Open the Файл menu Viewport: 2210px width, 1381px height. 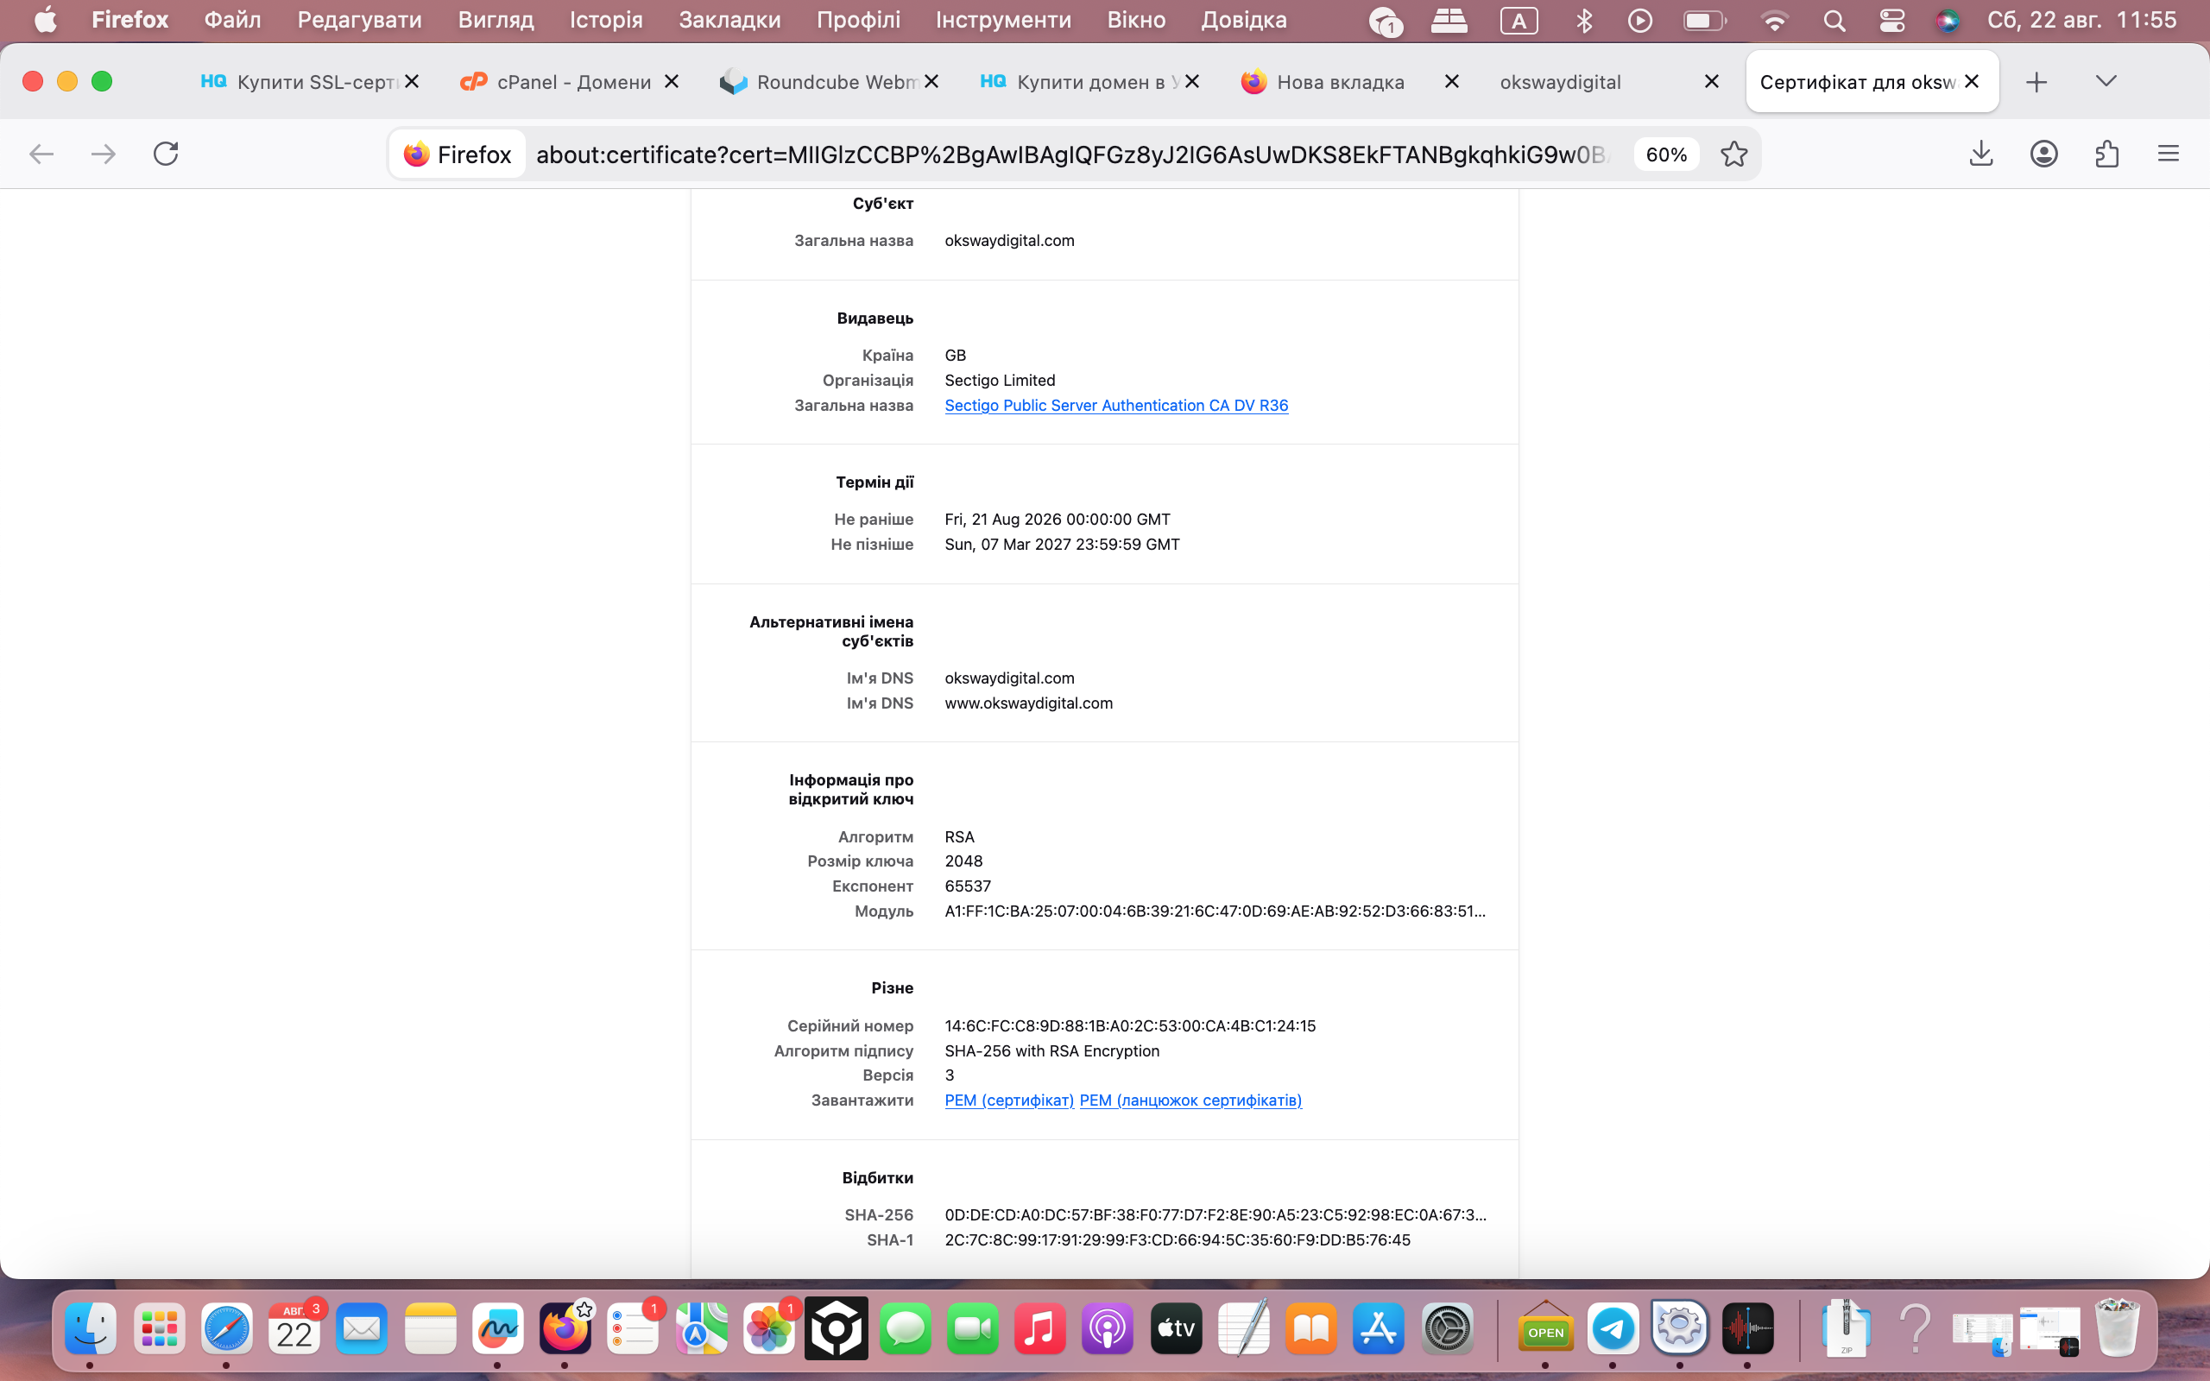(232, 20)
